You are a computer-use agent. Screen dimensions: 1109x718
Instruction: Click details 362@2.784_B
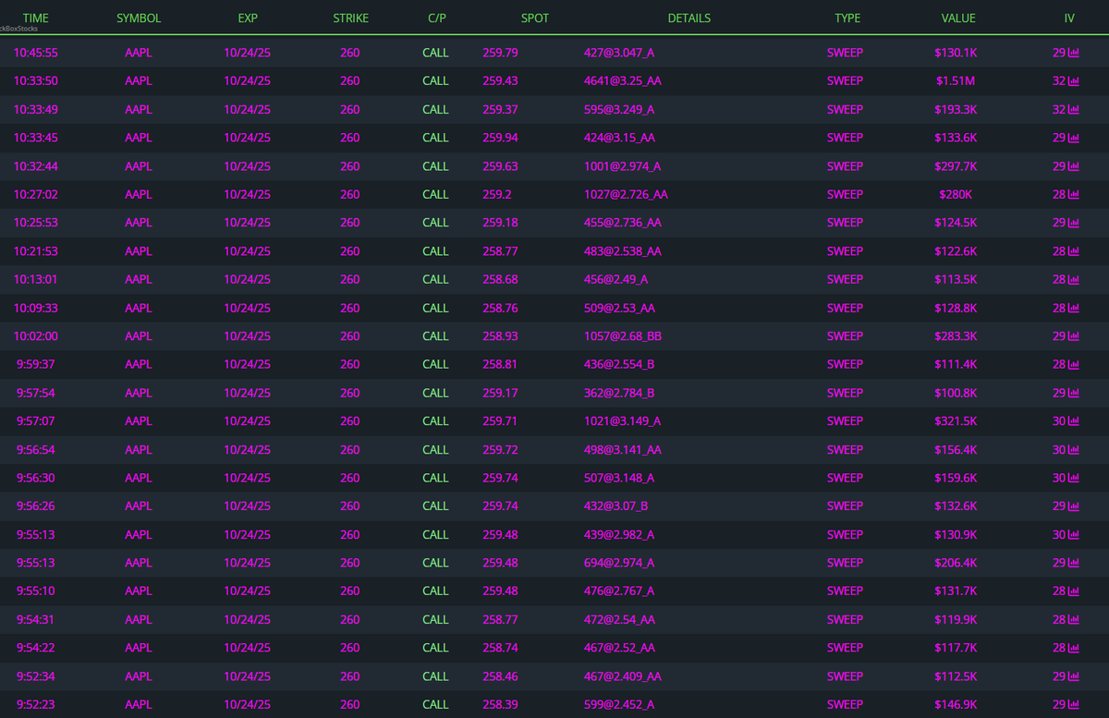point(619,393)
